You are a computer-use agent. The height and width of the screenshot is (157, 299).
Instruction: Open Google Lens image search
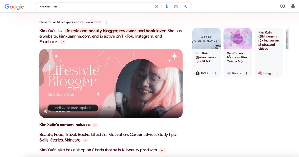point(176,6)
